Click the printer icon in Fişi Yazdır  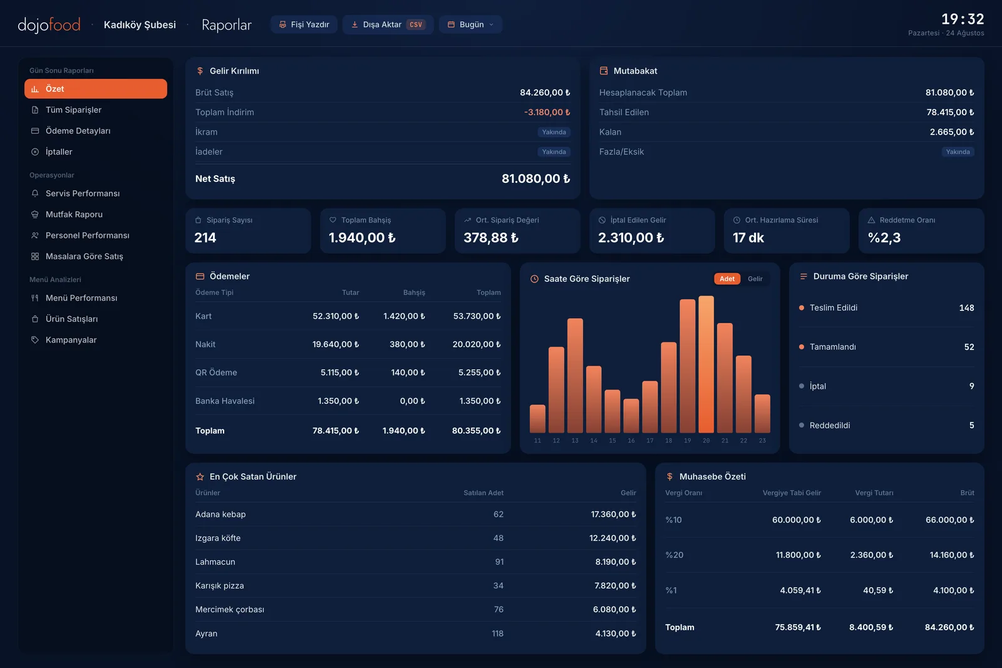[282, 24]
